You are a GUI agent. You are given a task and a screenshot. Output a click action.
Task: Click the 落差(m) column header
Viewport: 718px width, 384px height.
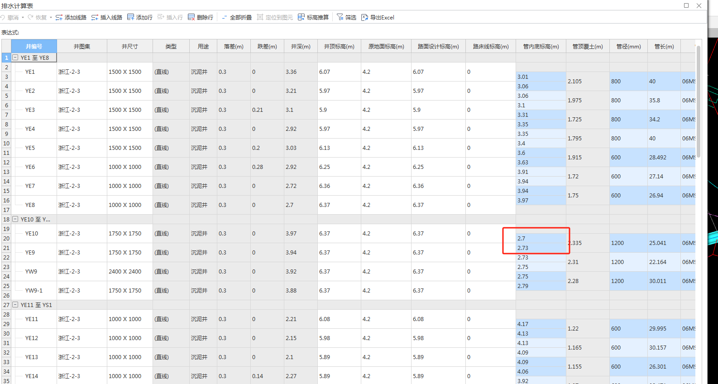coord(234,46)
